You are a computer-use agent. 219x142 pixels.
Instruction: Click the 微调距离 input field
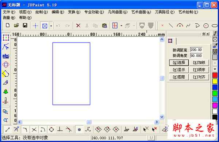pos(196,50)
